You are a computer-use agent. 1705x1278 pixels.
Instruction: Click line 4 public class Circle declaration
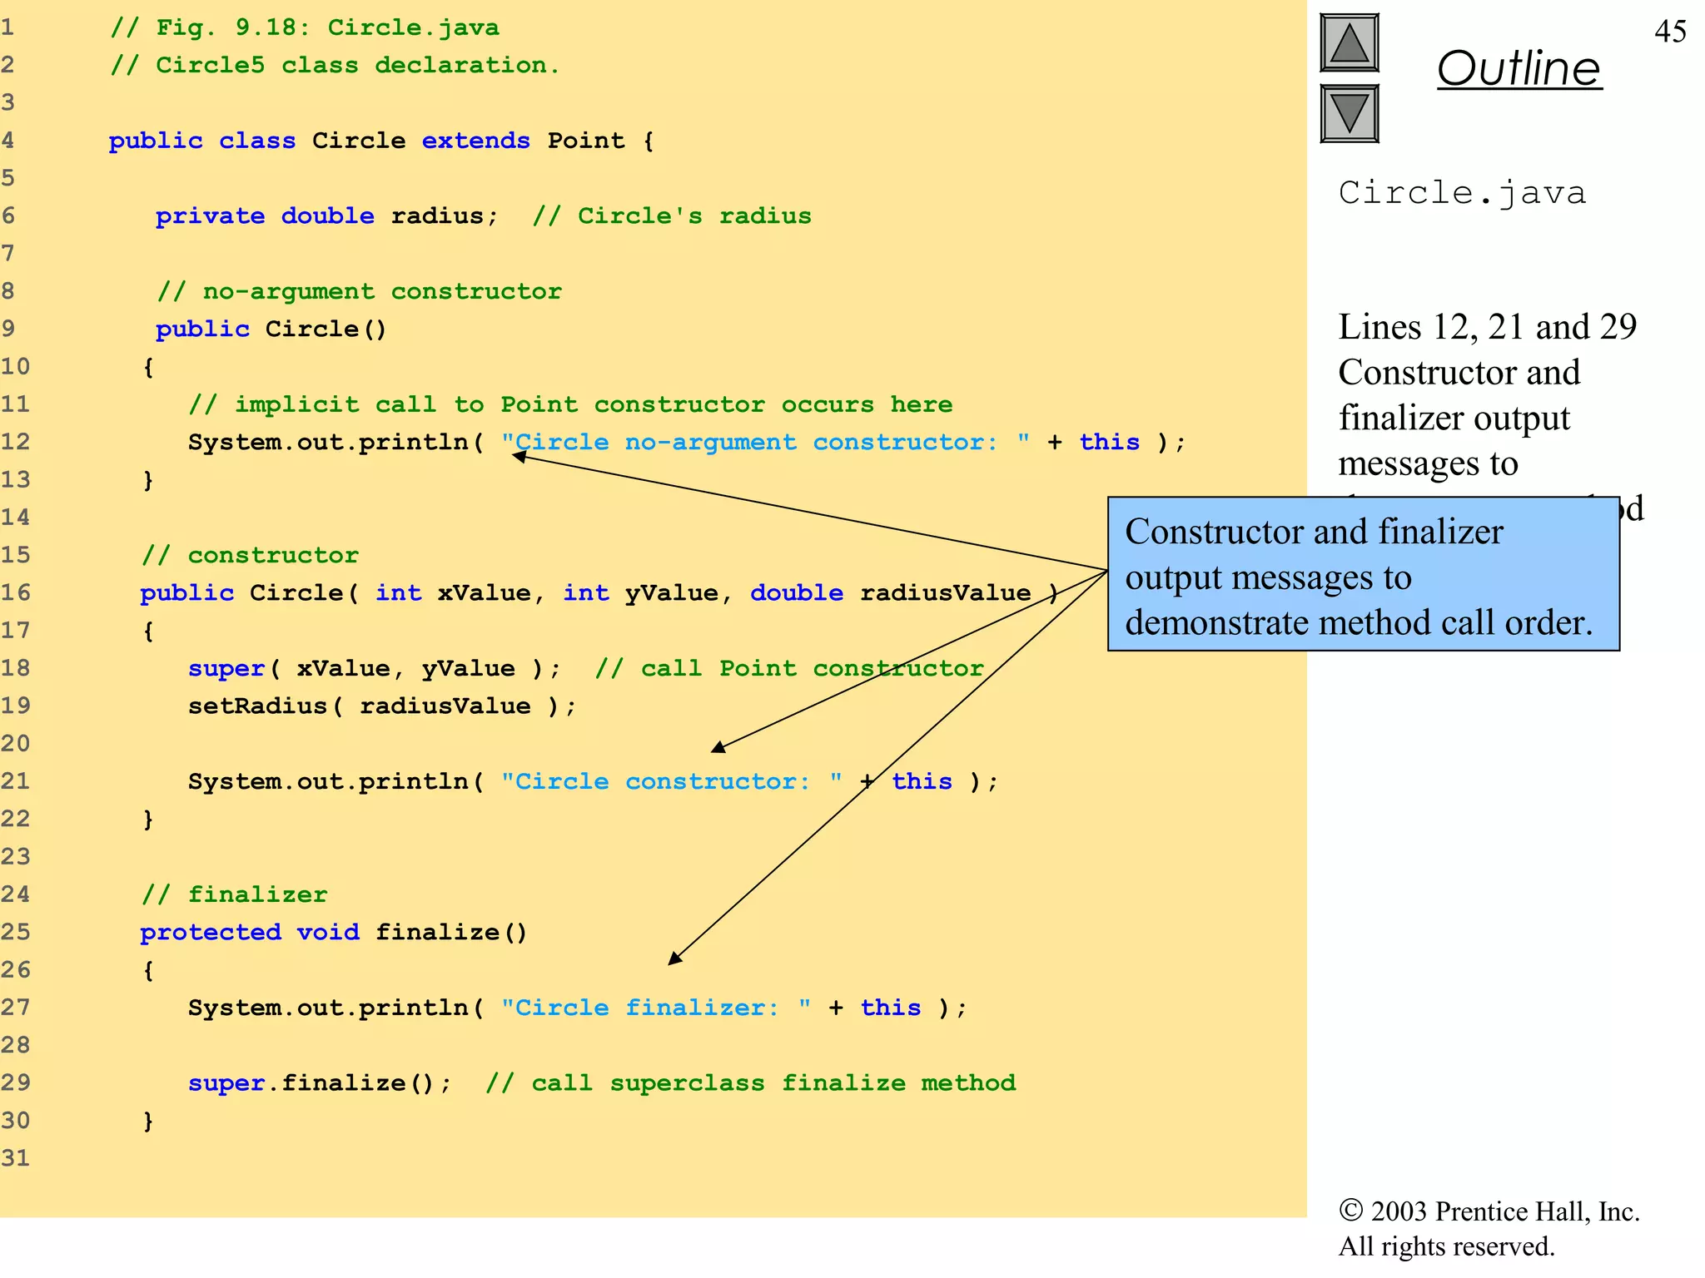coord(380,141)
